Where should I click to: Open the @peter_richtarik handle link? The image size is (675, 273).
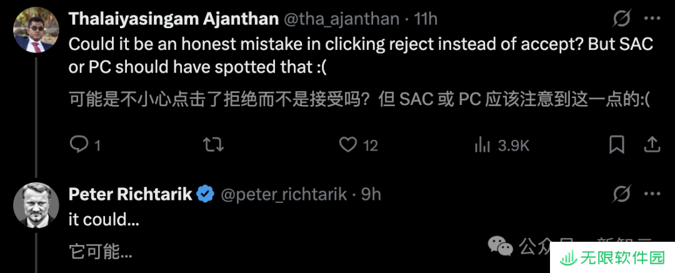pos(284,195)
